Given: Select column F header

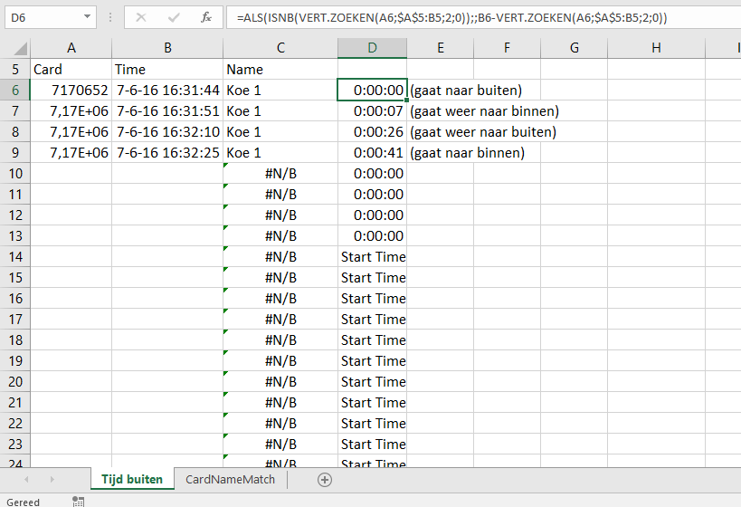Looking at the screenshot, I should (507, 48).
